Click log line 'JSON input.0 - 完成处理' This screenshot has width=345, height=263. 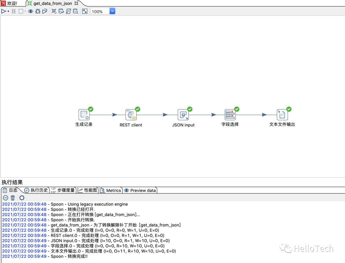[x=86, y=241]
